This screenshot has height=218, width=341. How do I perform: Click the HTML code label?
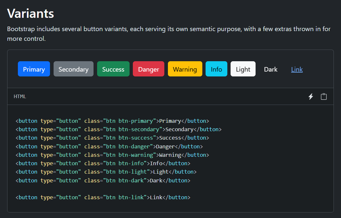tap(20, 96)
